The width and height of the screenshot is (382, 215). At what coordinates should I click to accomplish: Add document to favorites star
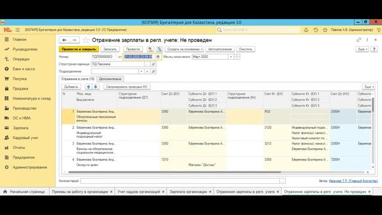point(86,40)
